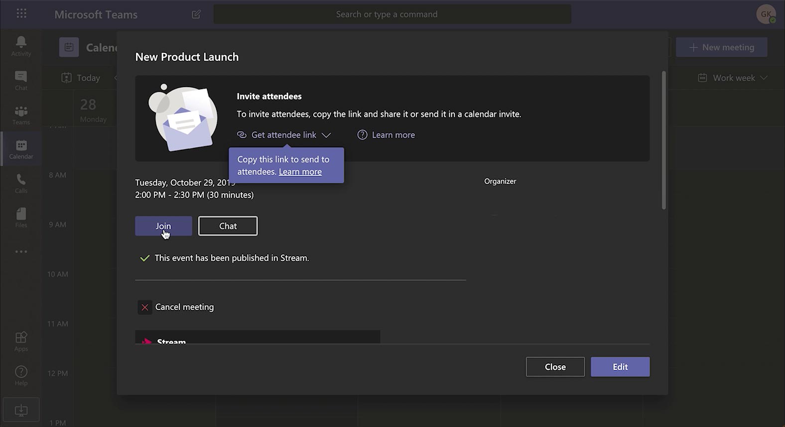
Task: Click the download desktop app icon
Action: point(21,410)
